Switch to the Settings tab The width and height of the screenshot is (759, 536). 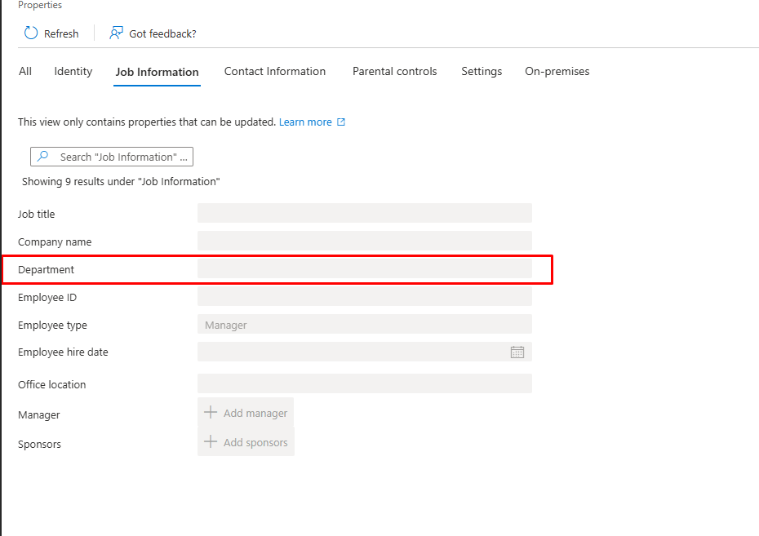click(482, 72)
